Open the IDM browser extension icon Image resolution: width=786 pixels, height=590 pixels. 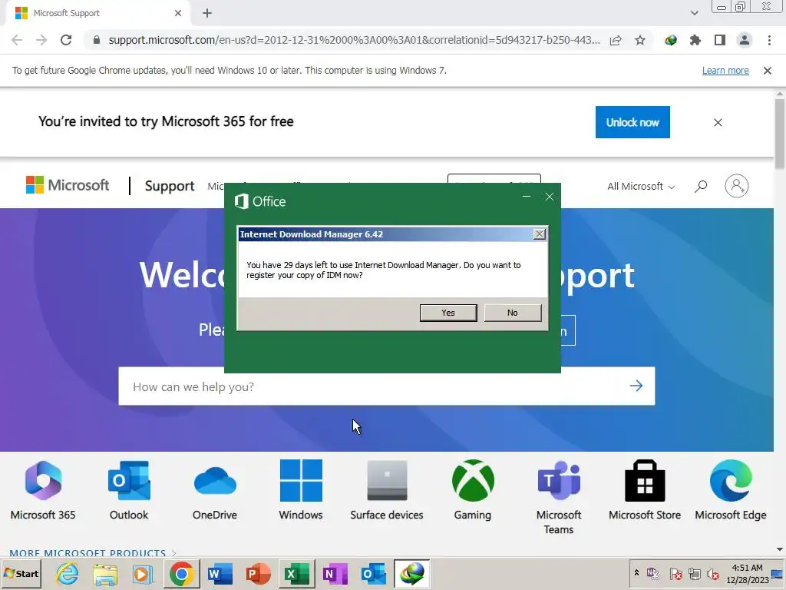(671, 40)
